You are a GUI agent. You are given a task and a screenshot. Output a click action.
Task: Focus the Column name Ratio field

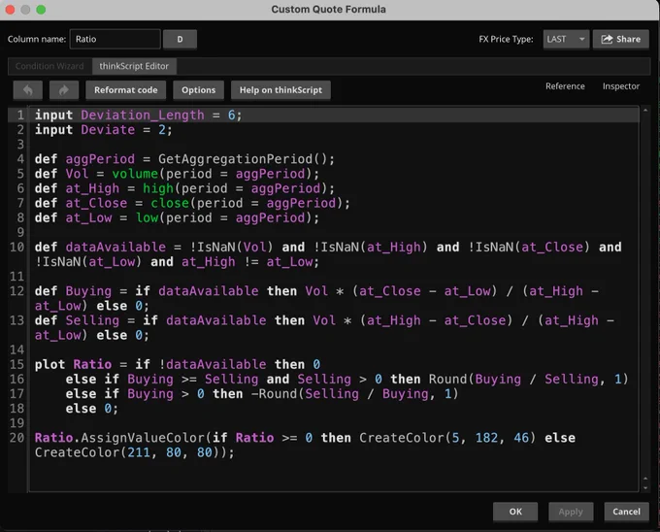115,39
